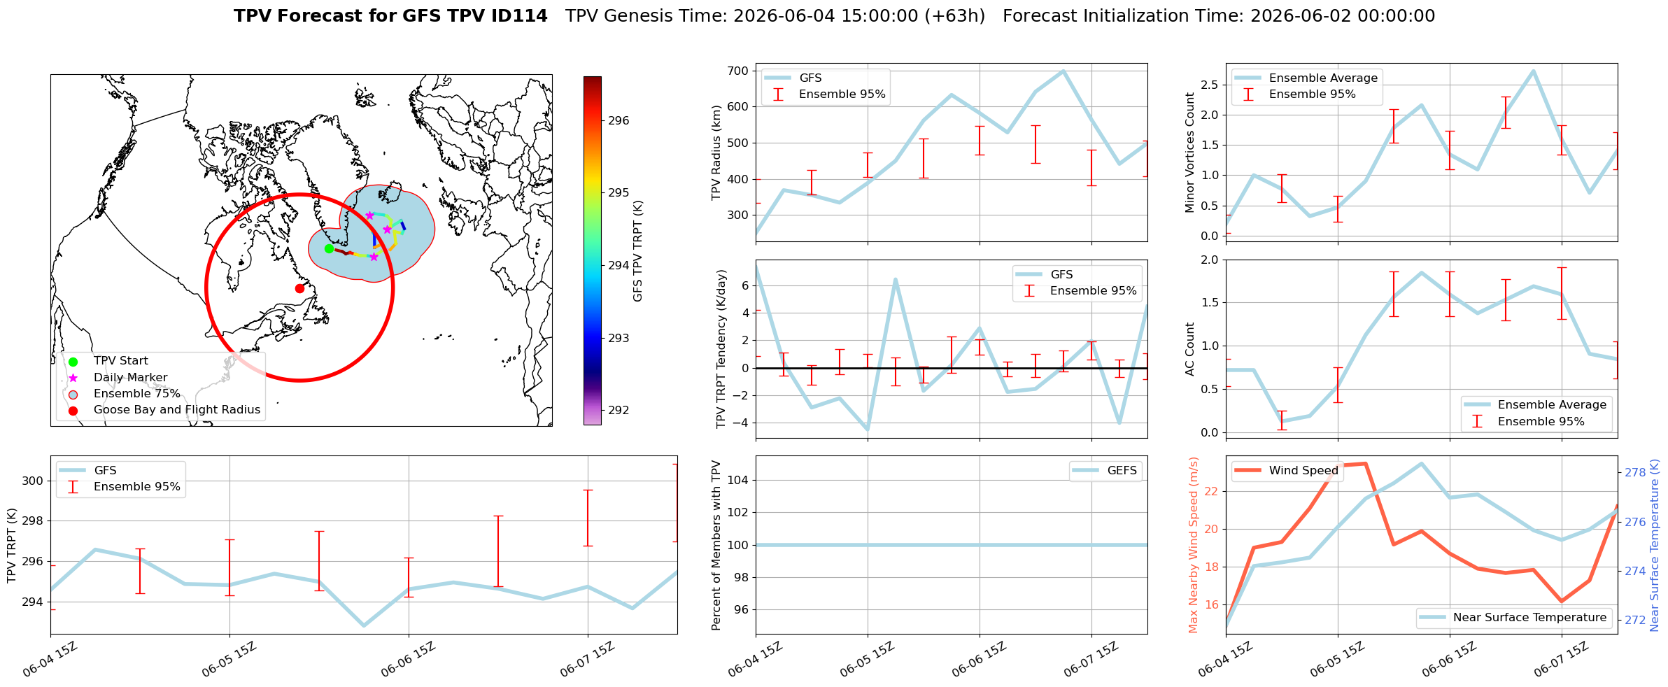This screenshot has height=687, width=1668.
Task: Click the TPV Forecast title text
Action: pyautogui.click(x=390, y=16)
